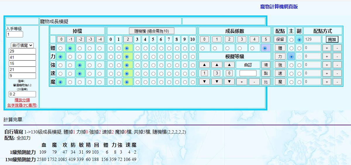Select the -2 drop radio in 體 row
Image resolution: width=351 pixels, height=165 pixels.
click(80, 48)
